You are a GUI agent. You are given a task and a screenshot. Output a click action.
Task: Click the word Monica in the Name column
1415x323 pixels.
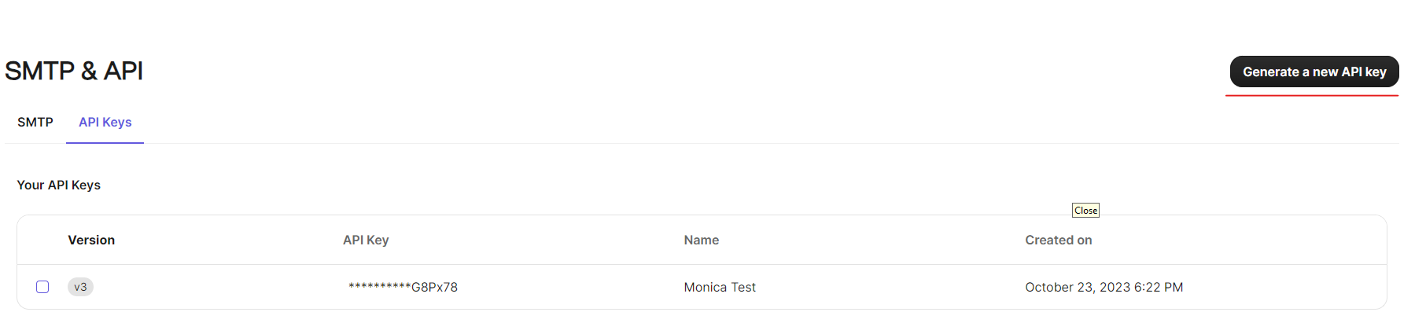coord(706,287)
